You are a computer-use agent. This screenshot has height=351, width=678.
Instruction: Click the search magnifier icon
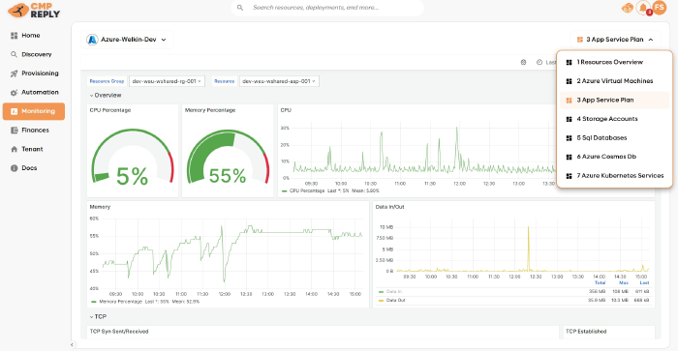coord(240,8)
